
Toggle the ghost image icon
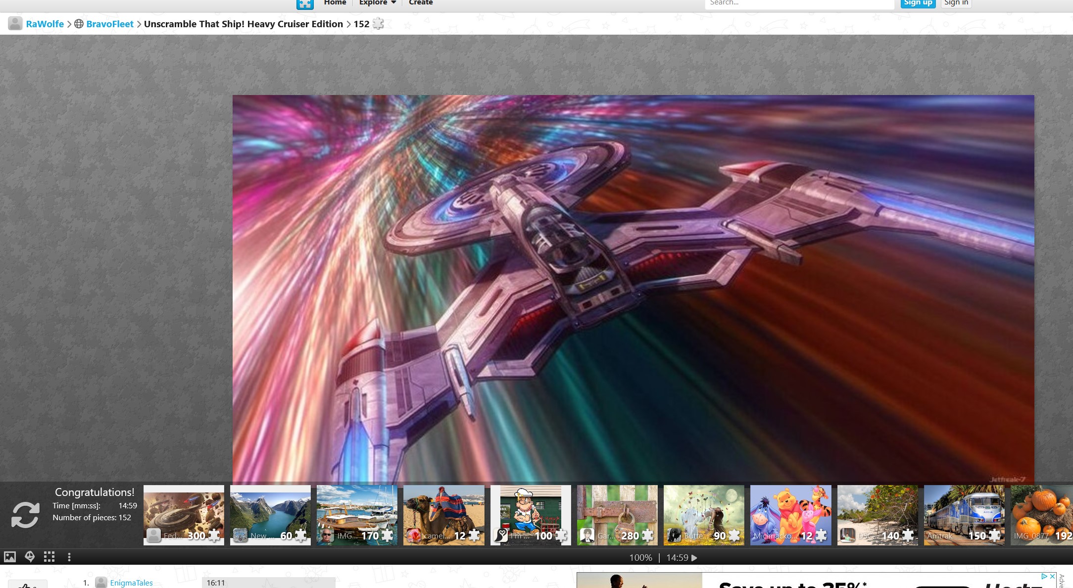click(x=30, y=557)
